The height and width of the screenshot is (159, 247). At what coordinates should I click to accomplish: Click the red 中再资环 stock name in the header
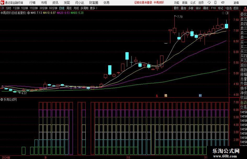[159, 3]
